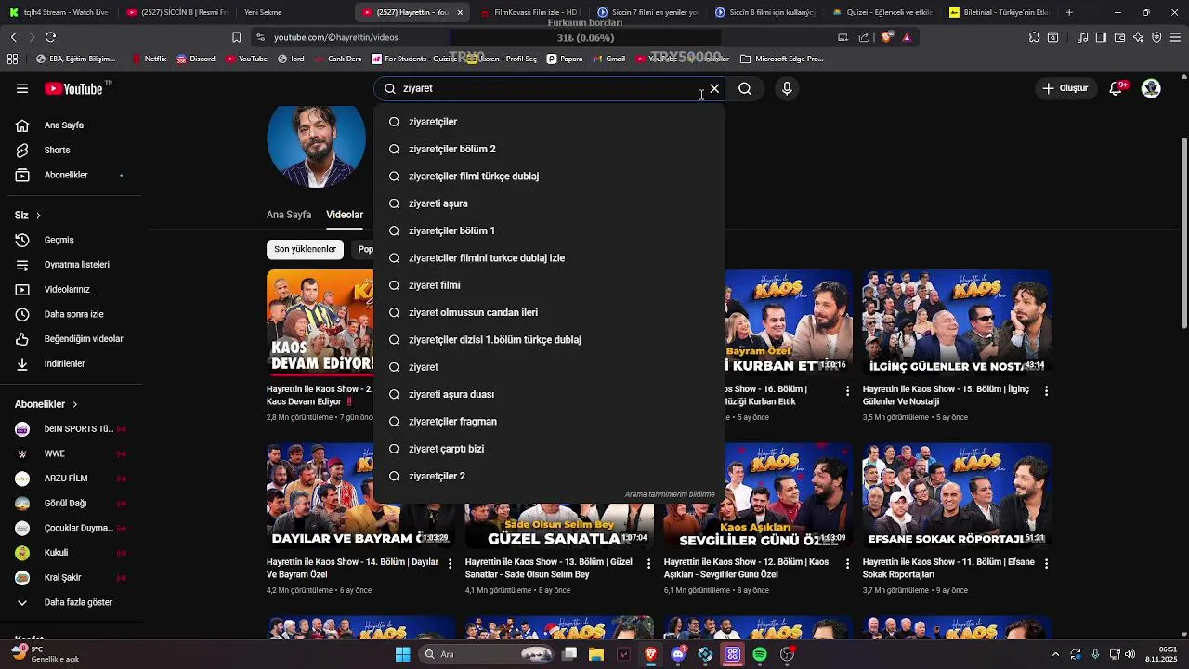Open Netflix bookmark in bookmarks bar

pyautogui.click(x=149, y=59)
